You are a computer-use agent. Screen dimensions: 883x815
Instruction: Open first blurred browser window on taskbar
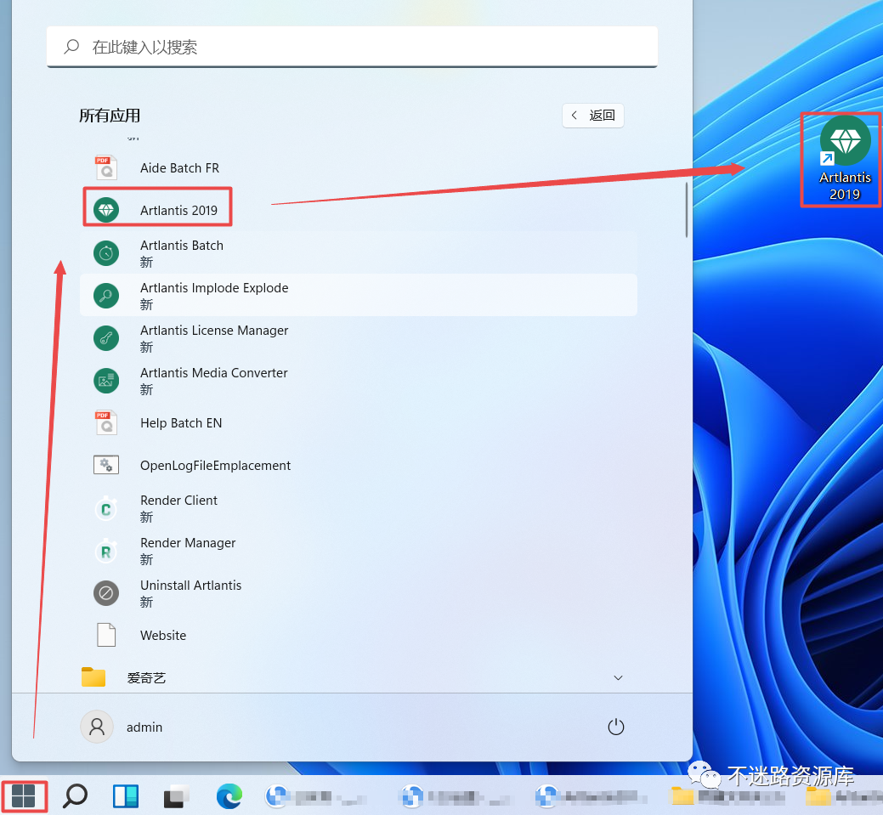(x=315, y=796)
